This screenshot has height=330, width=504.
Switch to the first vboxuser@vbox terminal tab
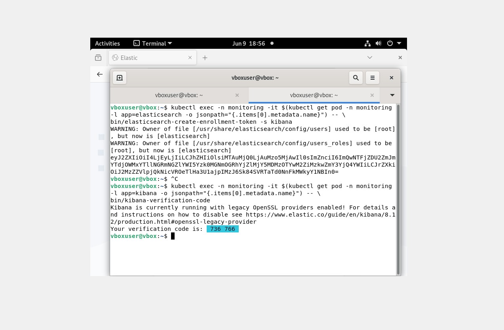coord(179,95)
